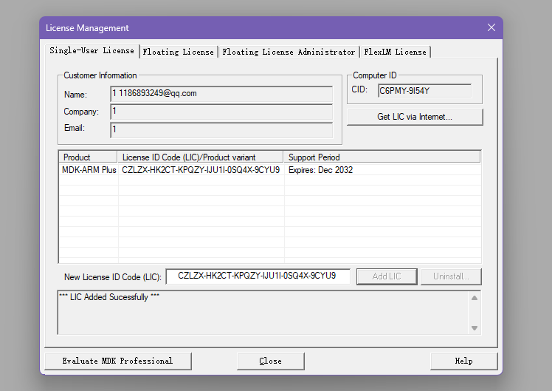Click the message box scroll up arrow
This screenshot has height=391, width=552.
click(475, 298)
